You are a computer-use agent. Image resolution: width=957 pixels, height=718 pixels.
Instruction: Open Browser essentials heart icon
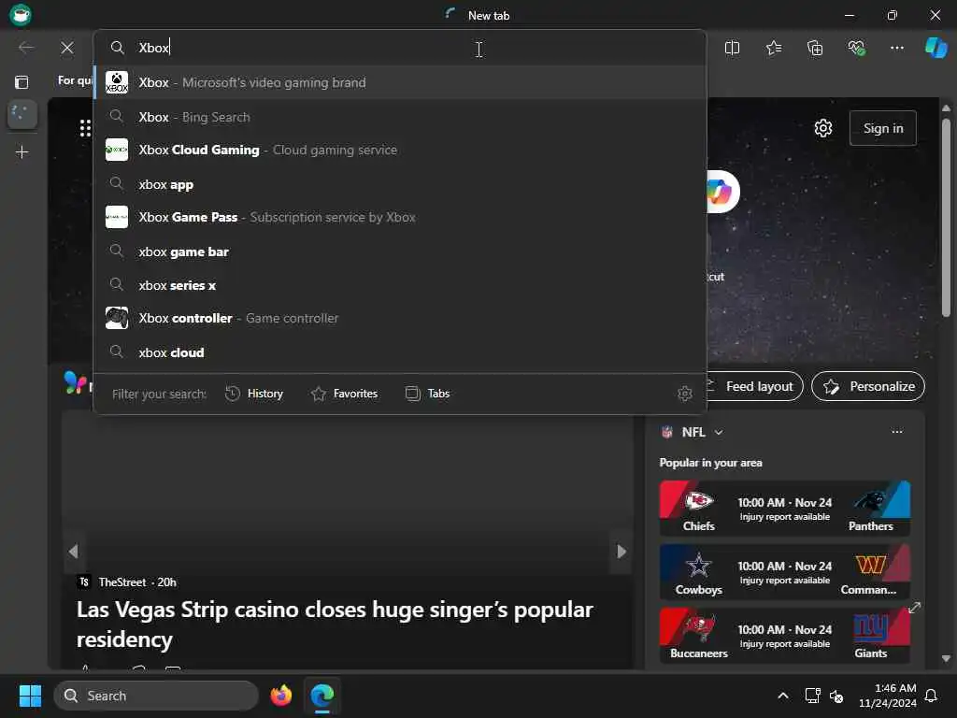pos(856,48)
